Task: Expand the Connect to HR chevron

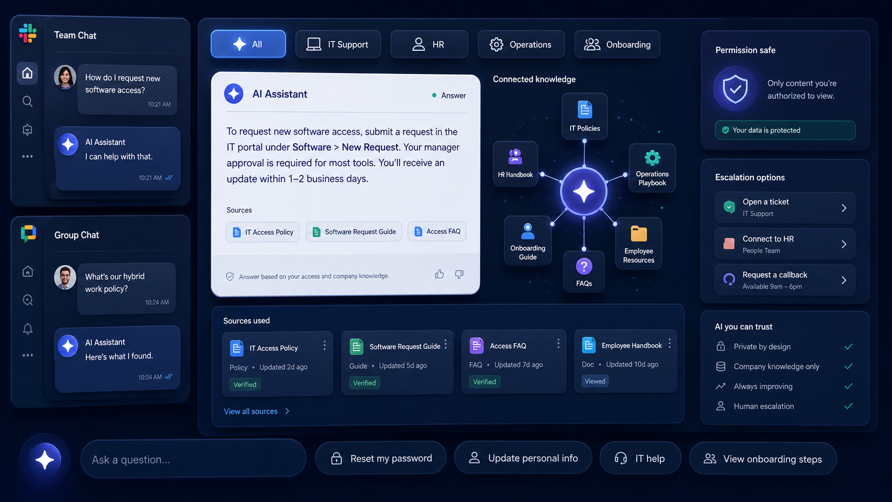Action: tap(844, 244)
